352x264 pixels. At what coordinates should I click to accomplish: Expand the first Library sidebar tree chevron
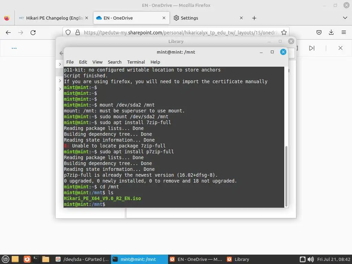tap(60, 64)
